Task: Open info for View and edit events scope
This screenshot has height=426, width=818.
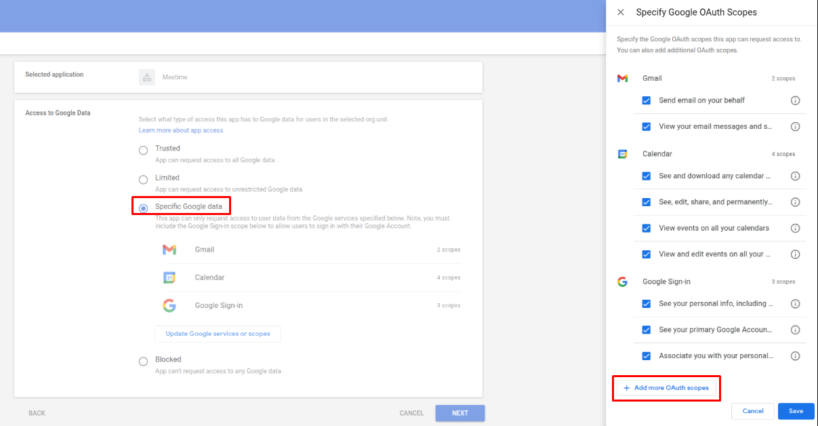Action: tap(796, 254)
